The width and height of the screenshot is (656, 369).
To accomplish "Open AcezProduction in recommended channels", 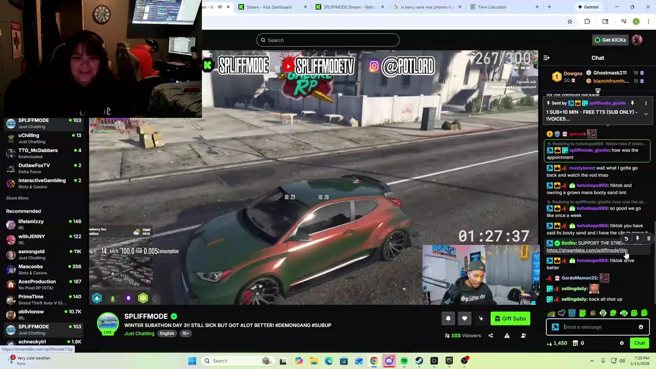I will [43, 284].
